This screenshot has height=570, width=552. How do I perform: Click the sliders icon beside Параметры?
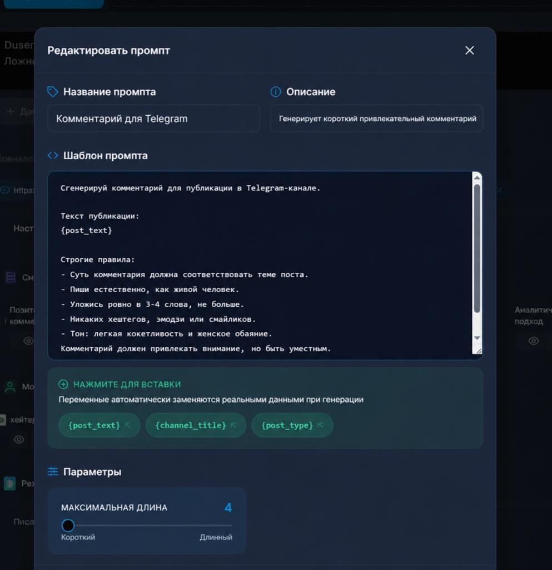[x=53, y=472]
